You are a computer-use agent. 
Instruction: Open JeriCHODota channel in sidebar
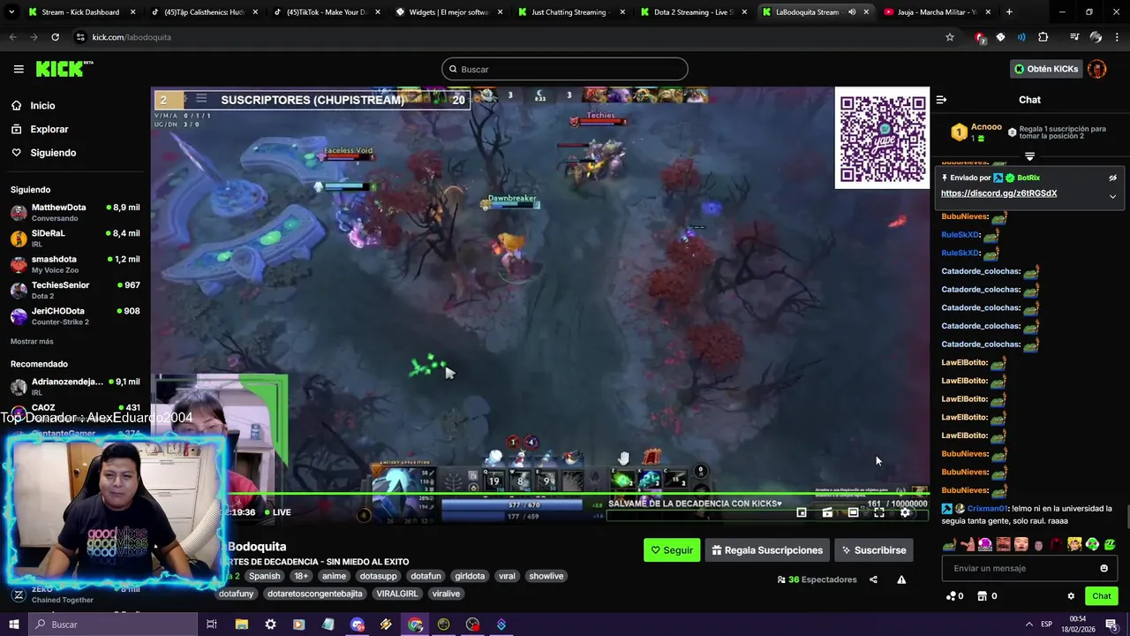[75, 316]
